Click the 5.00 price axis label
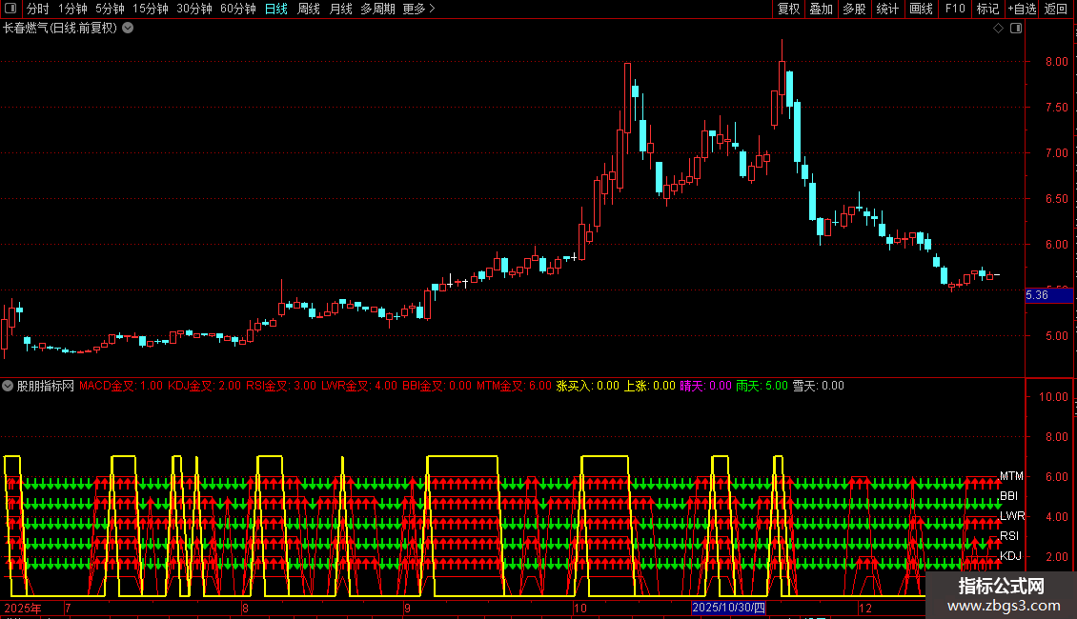 click(1056, 336)
